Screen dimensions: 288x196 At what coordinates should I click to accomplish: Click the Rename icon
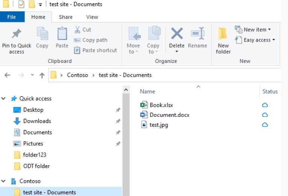pos(197,33)
